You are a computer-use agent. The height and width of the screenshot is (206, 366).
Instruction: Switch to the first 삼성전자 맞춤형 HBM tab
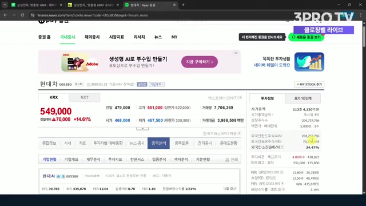[37, 5]
